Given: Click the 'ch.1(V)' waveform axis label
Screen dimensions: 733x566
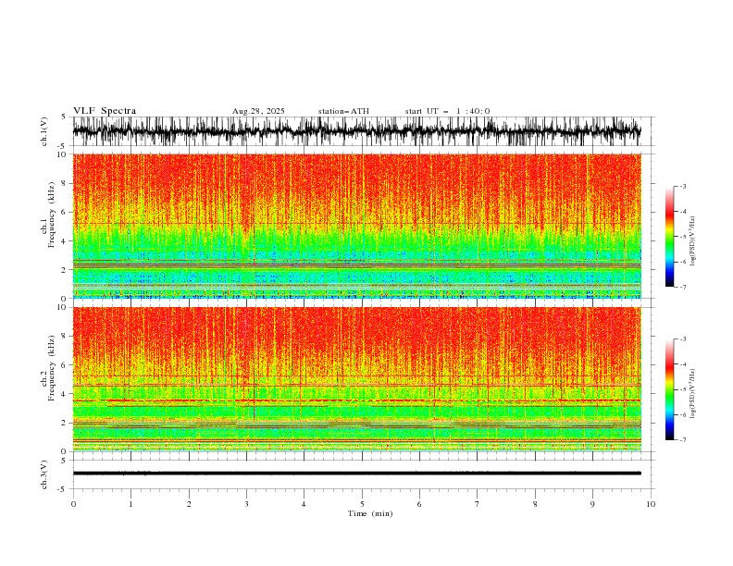Looking at the screenshot, I should 44,131.
